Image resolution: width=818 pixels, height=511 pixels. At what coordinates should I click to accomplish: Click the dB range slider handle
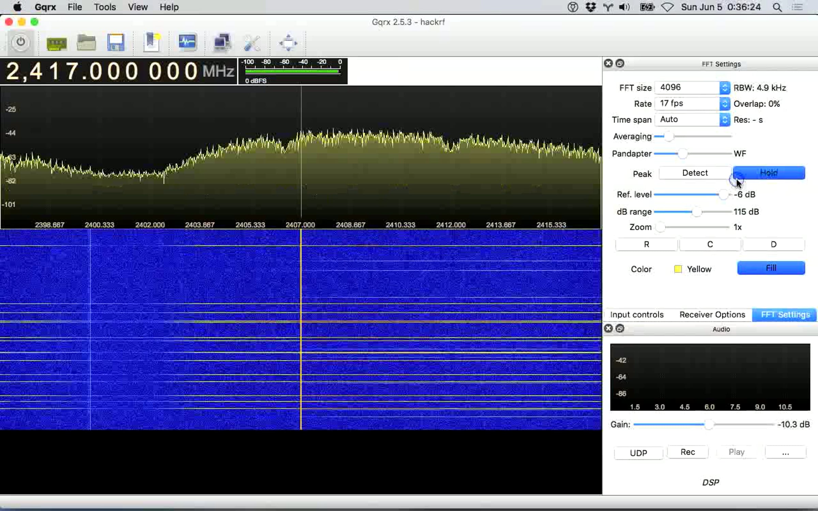point(697,212)
